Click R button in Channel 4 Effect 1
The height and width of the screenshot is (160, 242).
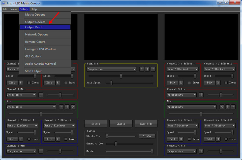181,139
